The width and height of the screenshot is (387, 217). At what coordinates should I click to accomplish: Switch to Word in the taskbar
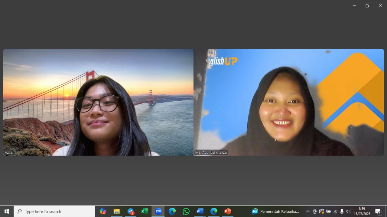click(x=200, y=211)
